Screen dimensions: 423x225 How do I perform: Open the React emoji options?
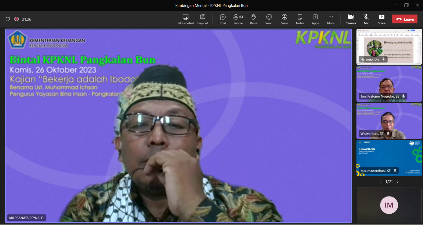269,19
